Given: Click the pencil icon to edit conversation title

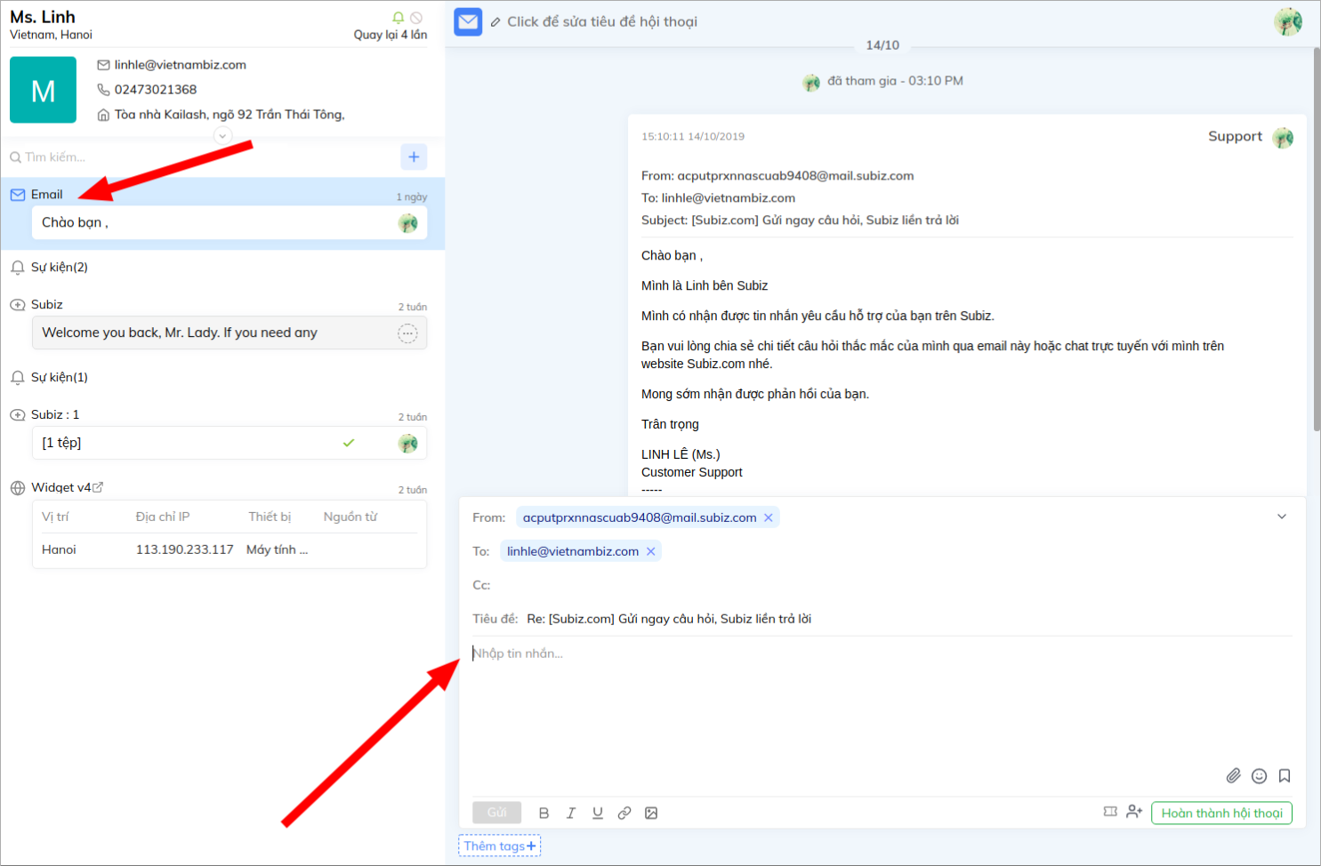Looking at the screenshot, I should (495, 21).
